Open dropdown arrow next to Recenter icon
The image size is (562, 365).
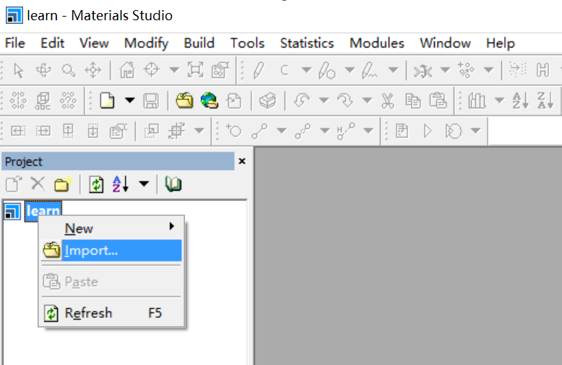(x=174, y=69)
